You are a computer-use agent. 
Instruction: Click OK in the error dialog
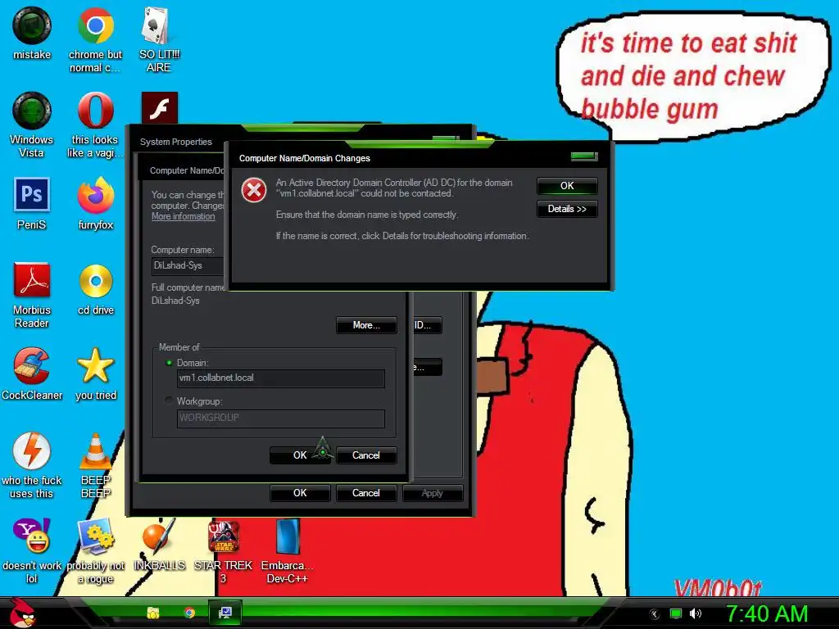tap(567, 186)
